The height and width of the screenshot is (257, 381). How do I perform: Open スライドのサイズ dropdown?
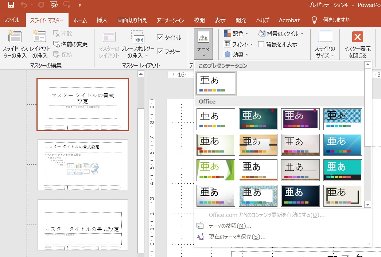(325, 44)
